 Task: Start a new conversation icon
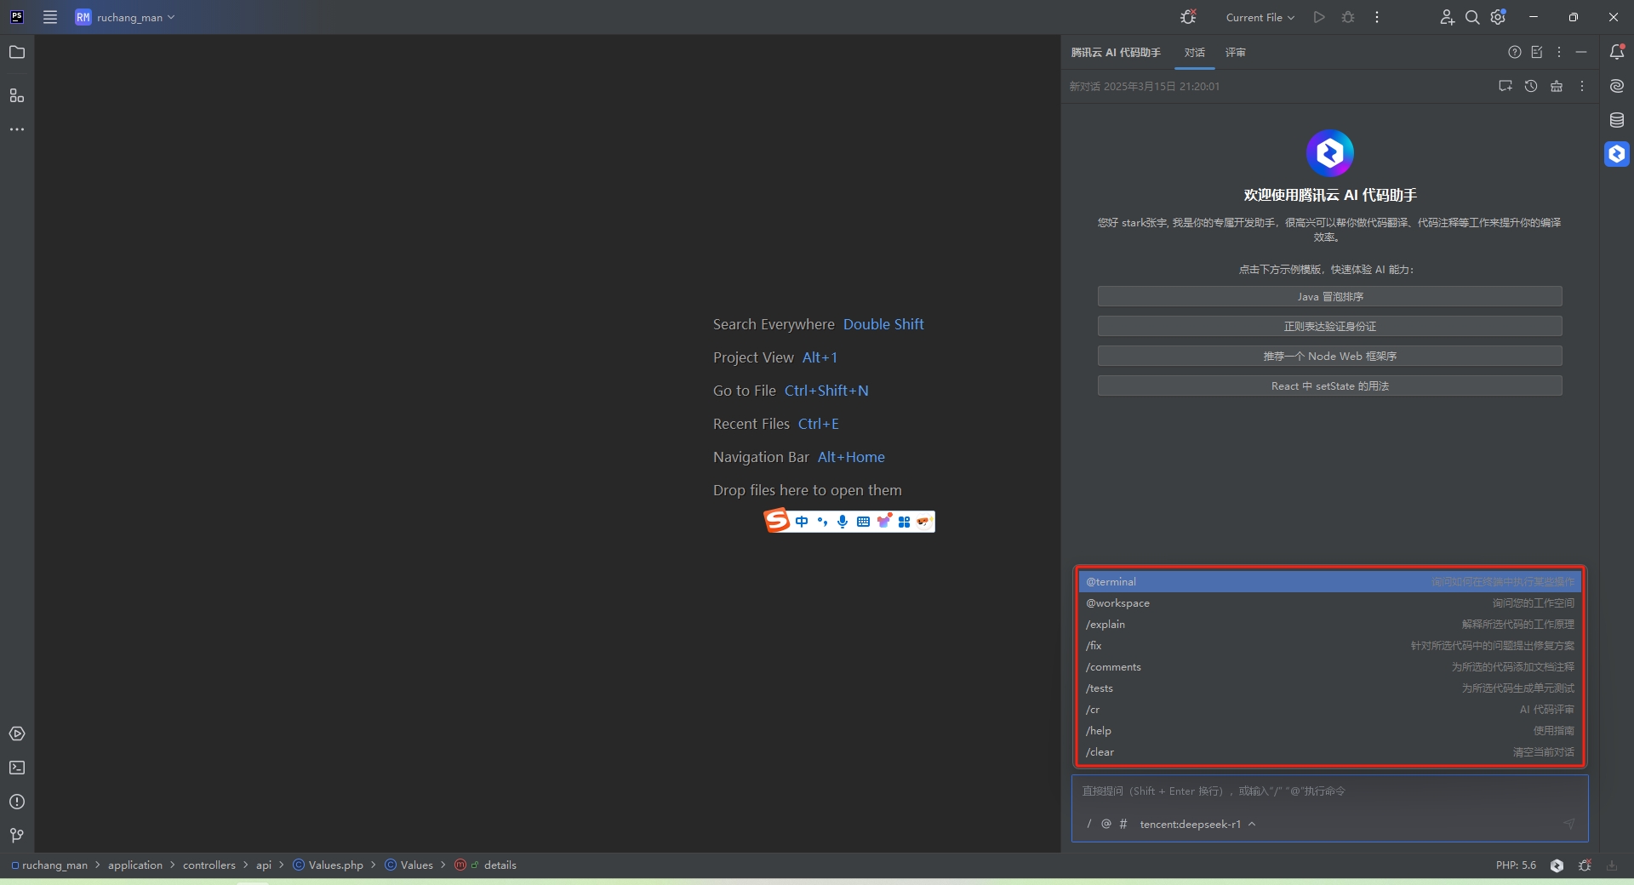click(x=1505, y=86)
